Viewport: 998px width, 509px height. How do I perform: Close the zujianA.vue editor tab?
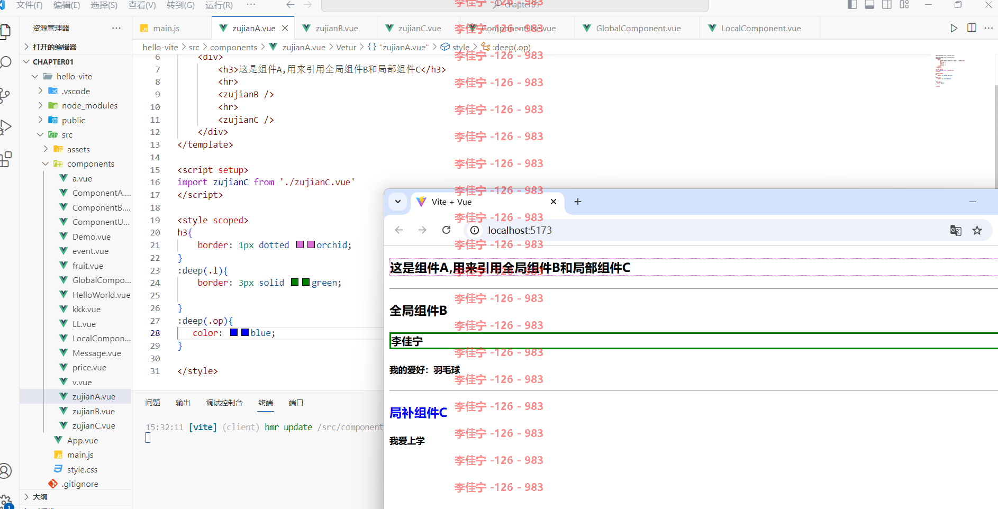tap(285, 28)
